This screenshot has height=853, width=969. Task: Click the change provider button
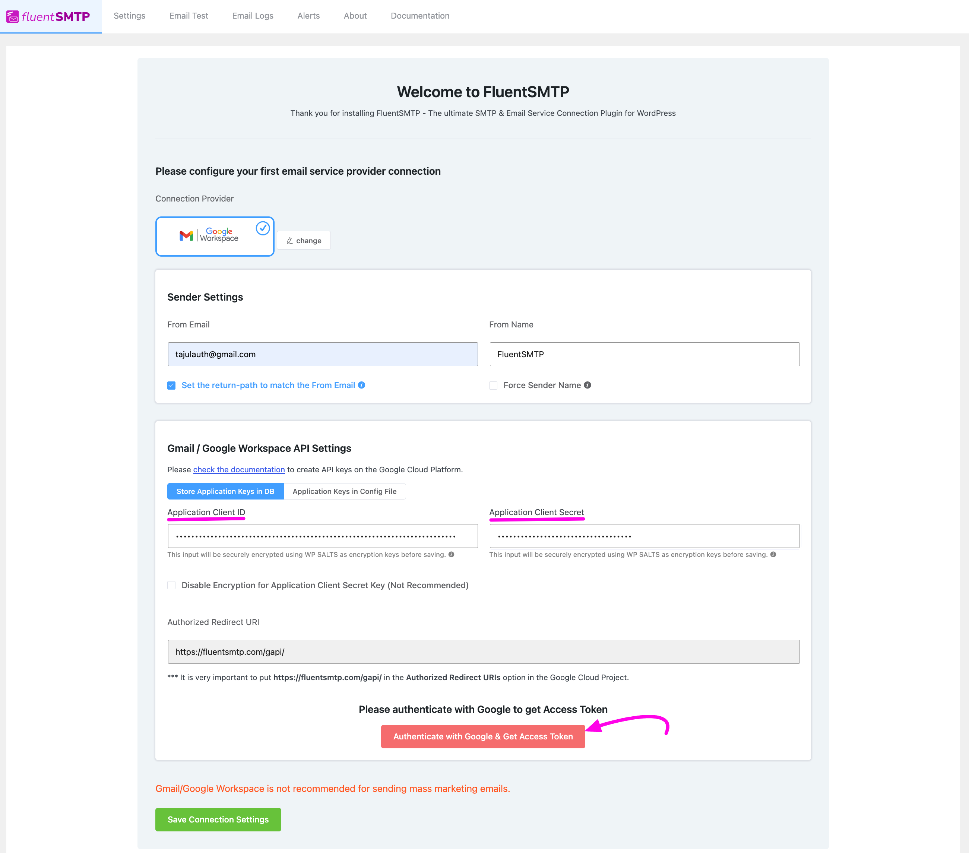click(x=304, y=240)
